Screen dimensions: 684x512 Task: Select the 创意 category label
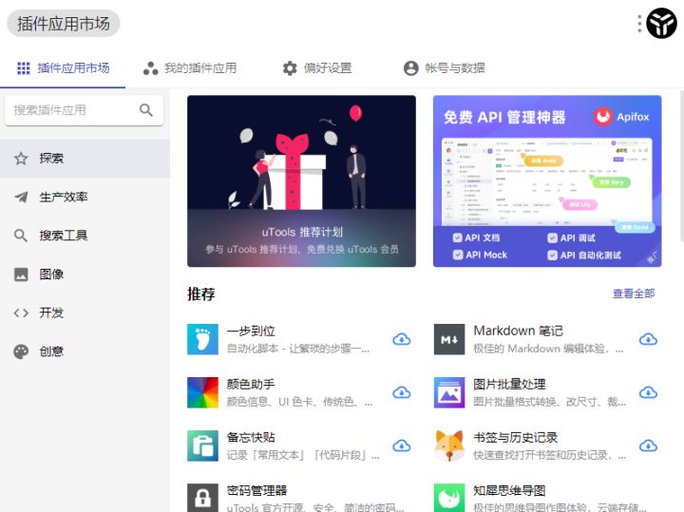[51, 351]
